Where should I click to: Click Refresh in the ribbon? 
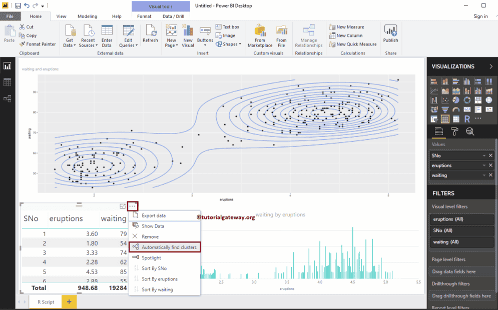click(150, 34)
